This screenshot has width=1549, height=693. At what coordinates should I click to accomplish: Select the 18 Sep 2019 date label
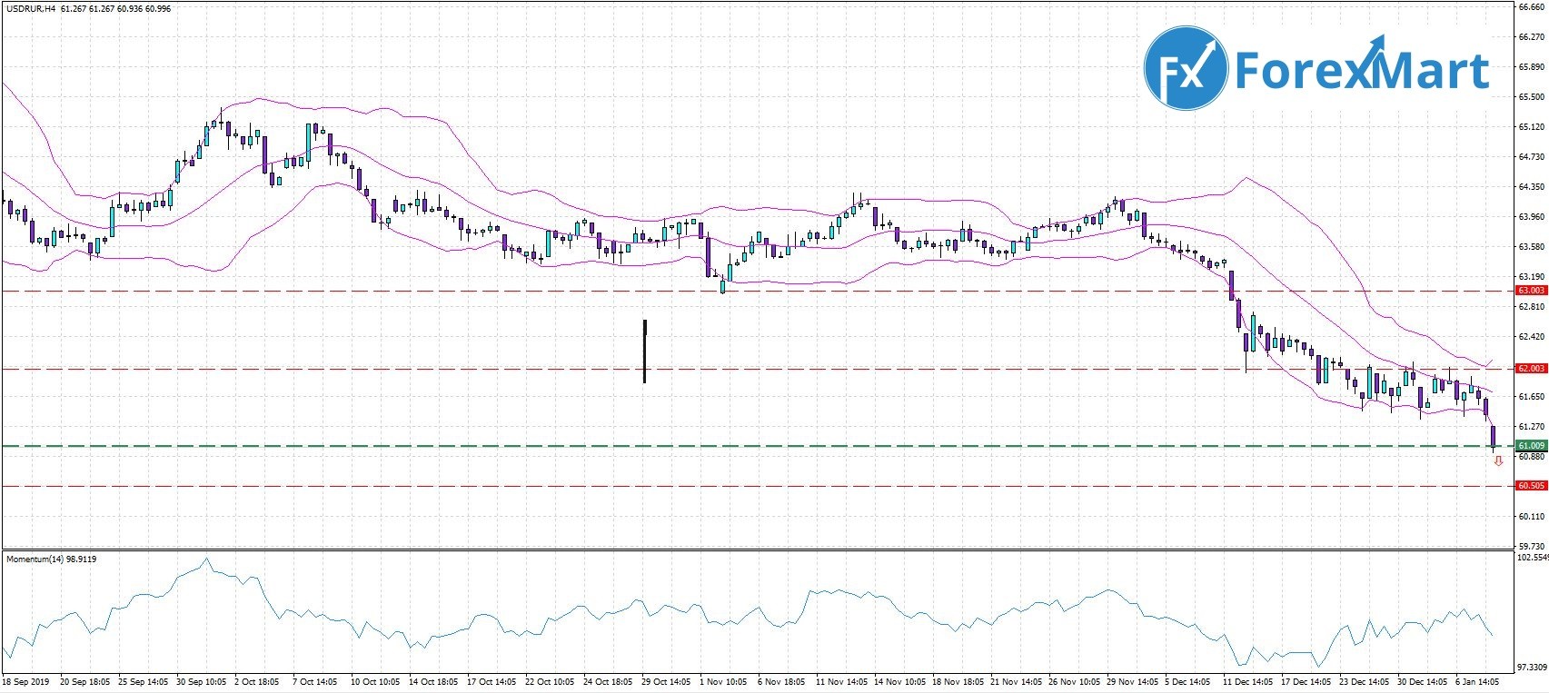(x=27, y=681)
